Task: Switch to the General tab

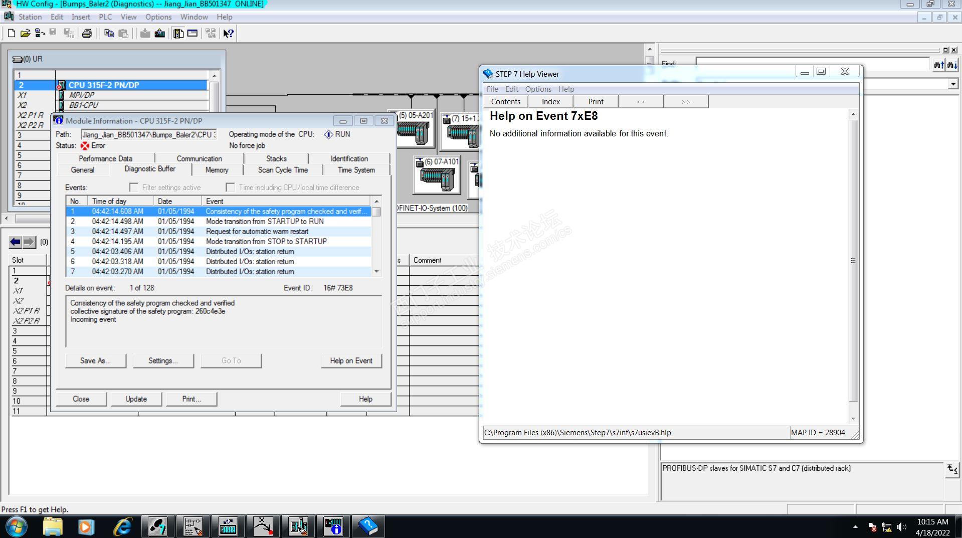Action: pyautogui.click(x=83, y=170)
